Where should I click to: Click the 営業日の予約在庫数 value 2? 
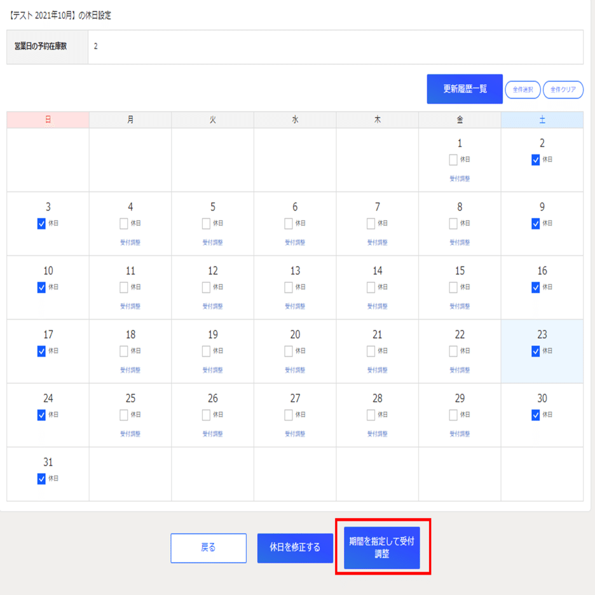(x=95, y=46)
